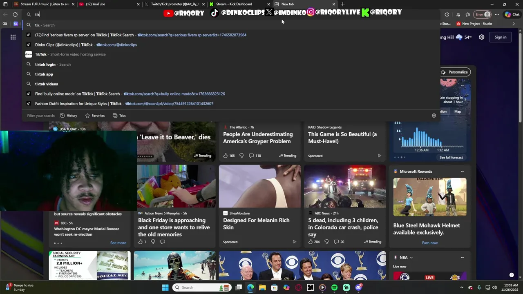Show hidden system tray icons

coord(462,287)
